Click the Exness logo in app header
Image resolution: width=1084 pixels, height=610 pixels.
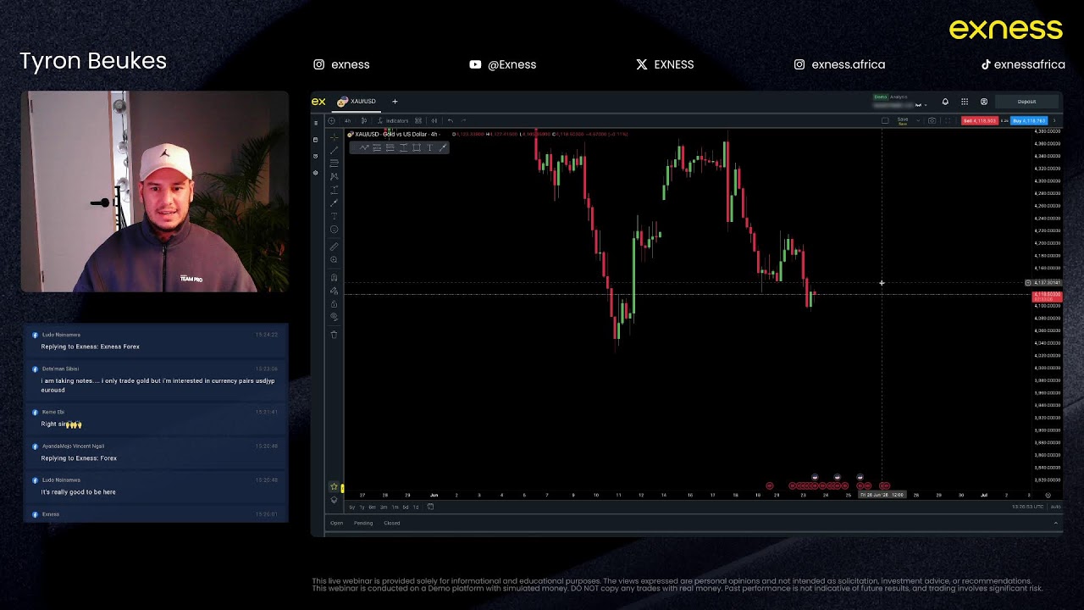pyautogui.click(x=318, y=102)
